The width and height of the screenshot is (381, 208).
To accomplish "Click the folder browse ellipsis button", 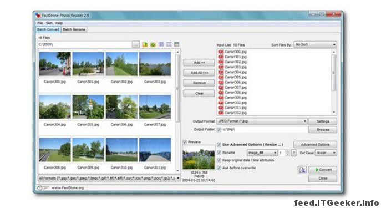I will point(136,44).
